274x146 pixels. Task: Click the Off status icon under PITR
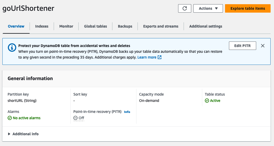pyautogui.click(x=75, y=118)
